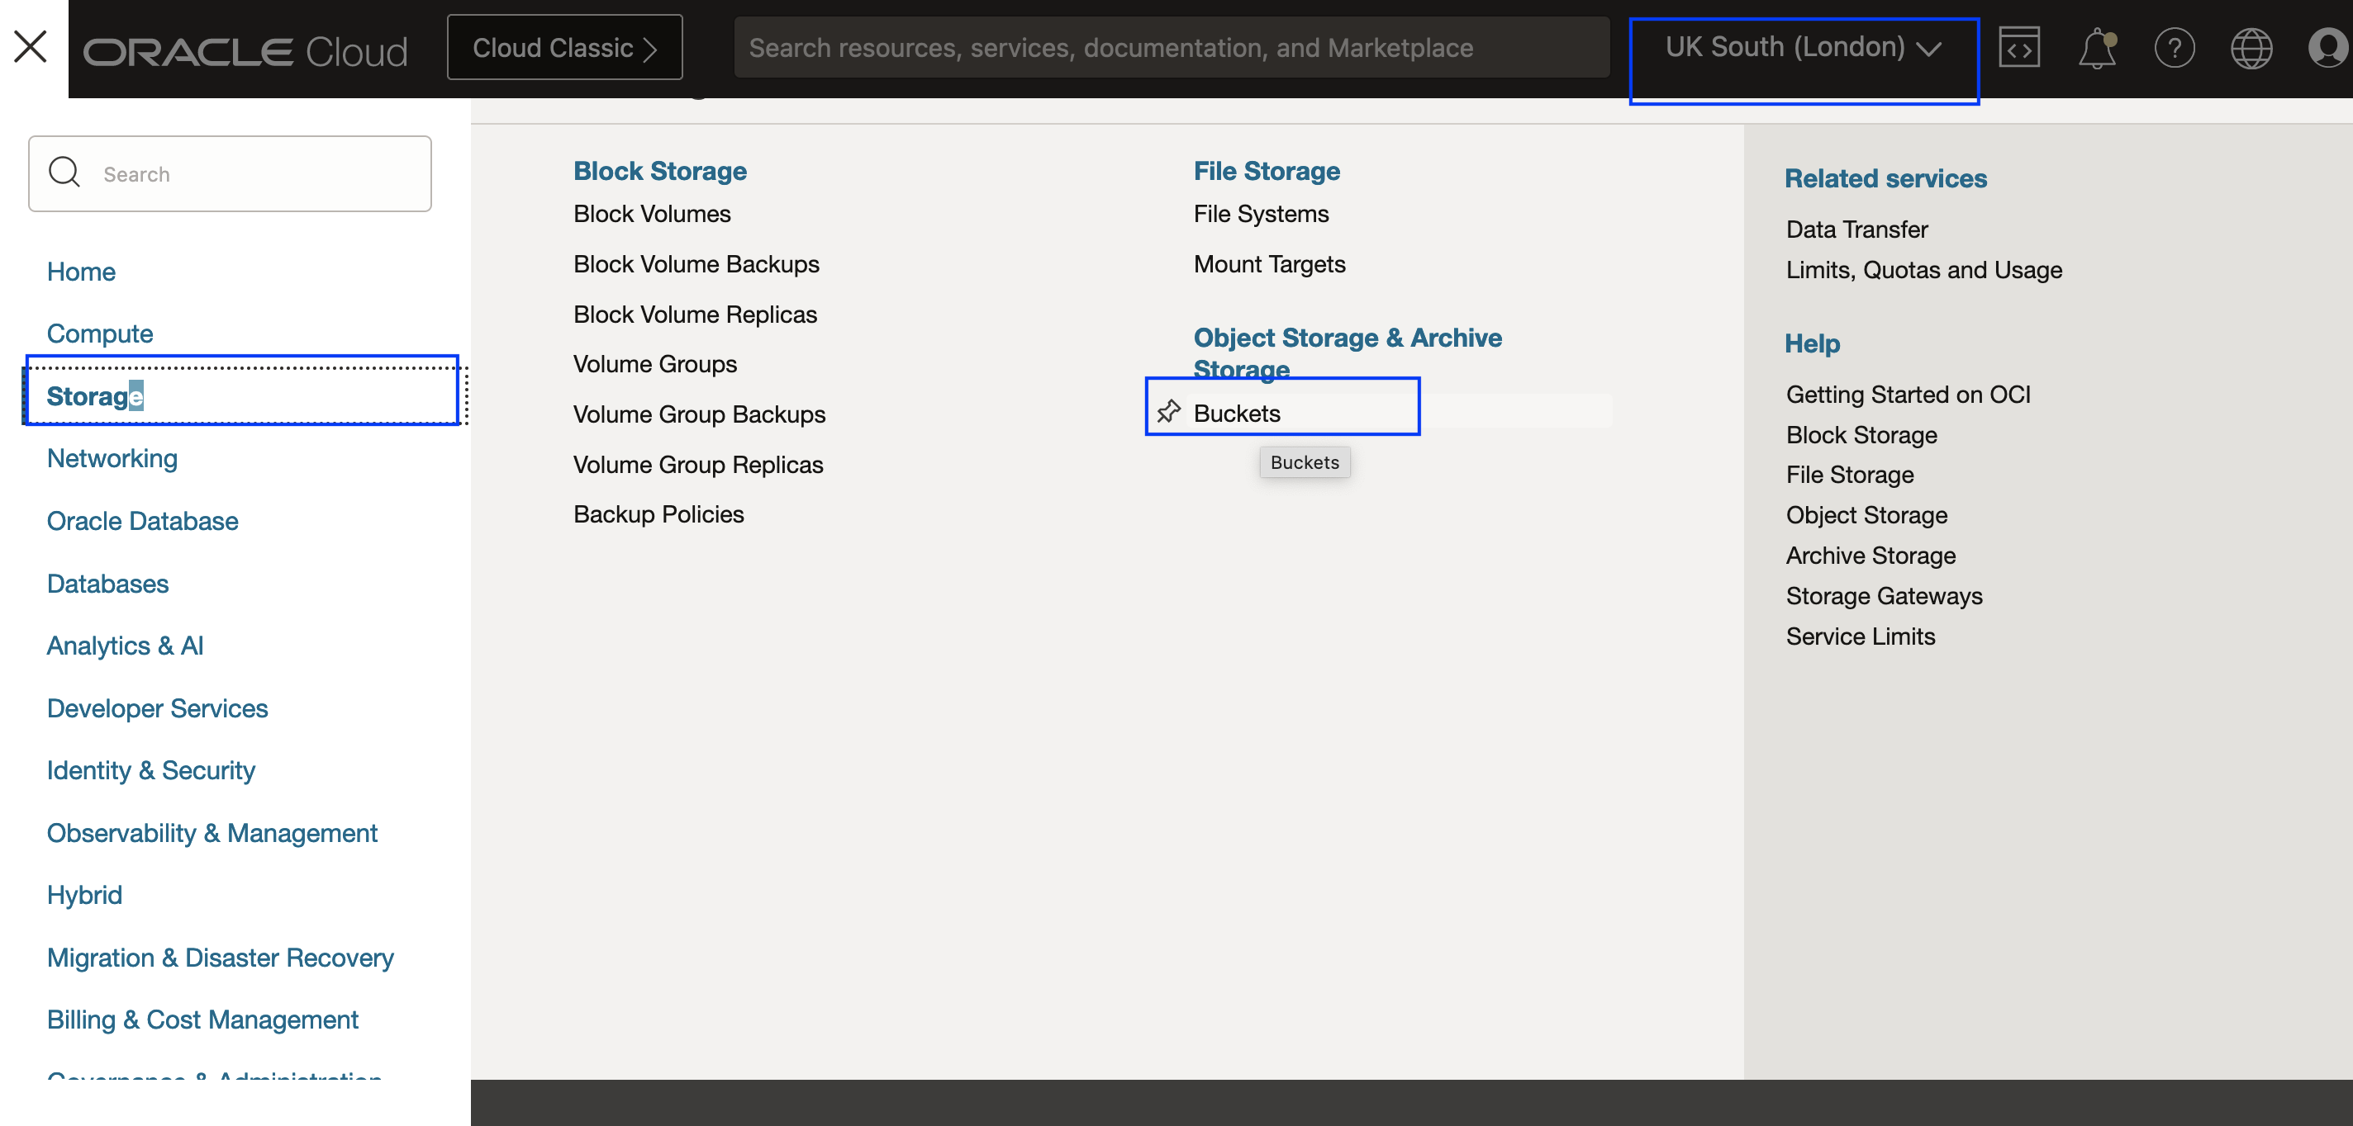The width and height of the screenshot is (2353, 1126).
Task: Go to Home in navigation menu
Action: click(x=81, y=272)
